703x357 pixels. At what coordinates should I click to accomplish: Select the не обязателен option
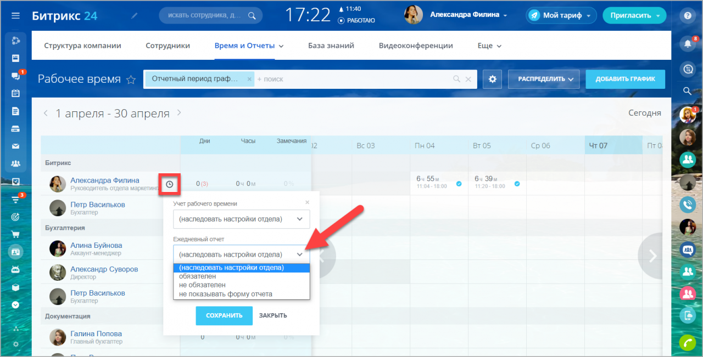click(x=242, y=285)
